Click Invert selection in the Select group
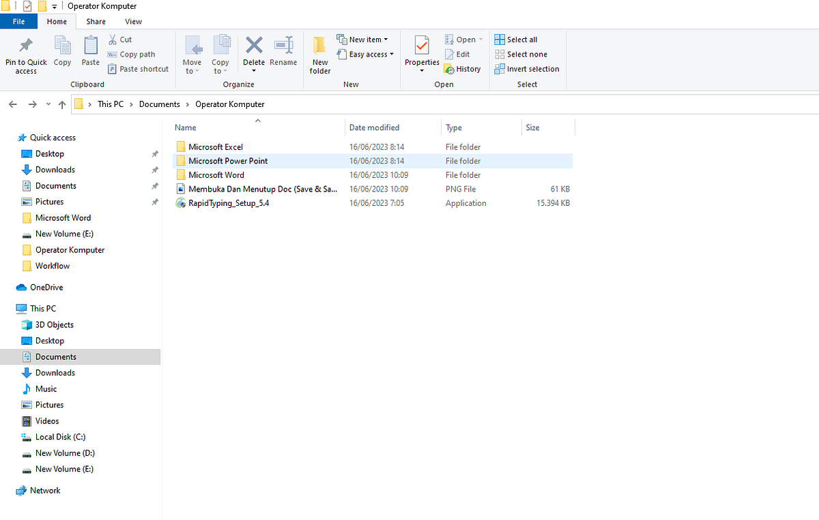The image size is (819, 520). coord(527,68)
